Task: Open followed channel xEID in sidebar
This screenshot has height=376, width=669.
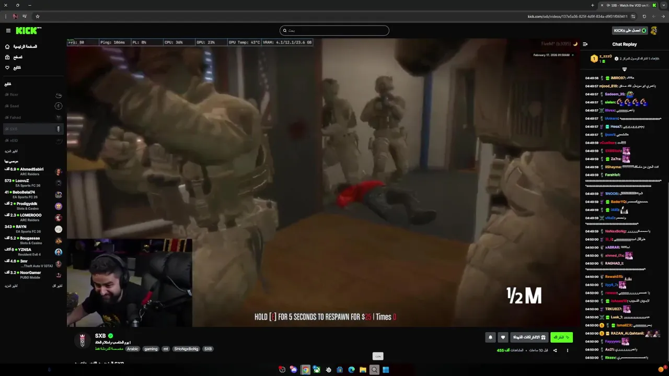Action: 32,140
